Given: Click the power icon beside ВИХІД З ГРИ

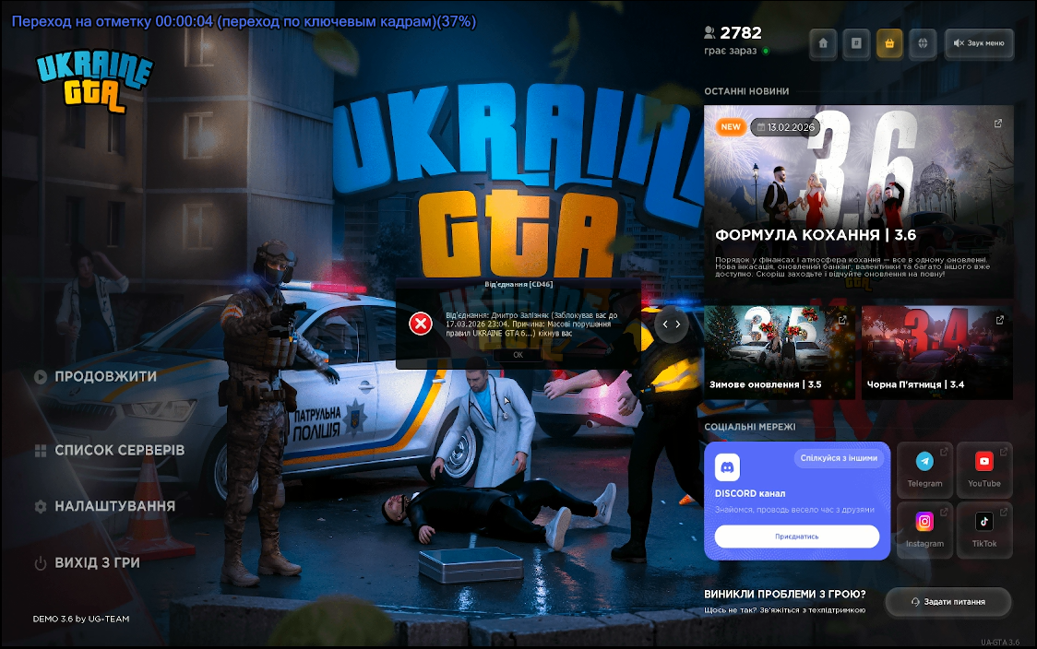Looking at the screenshot, I should click(x=41, y=563).
